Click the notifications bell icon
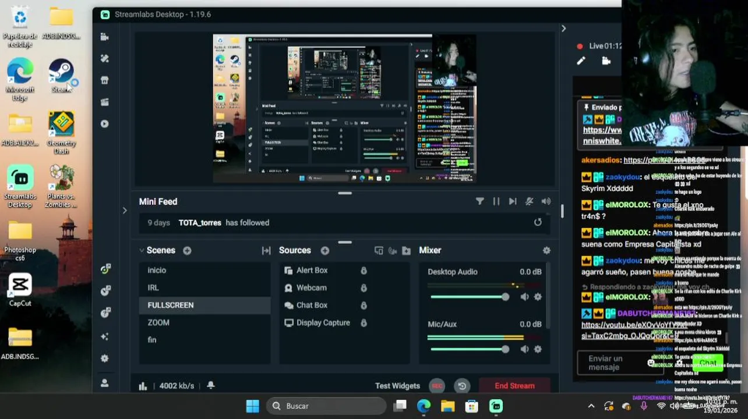The width and height of the screenshot is (748, 419). [x=211, y=385]
